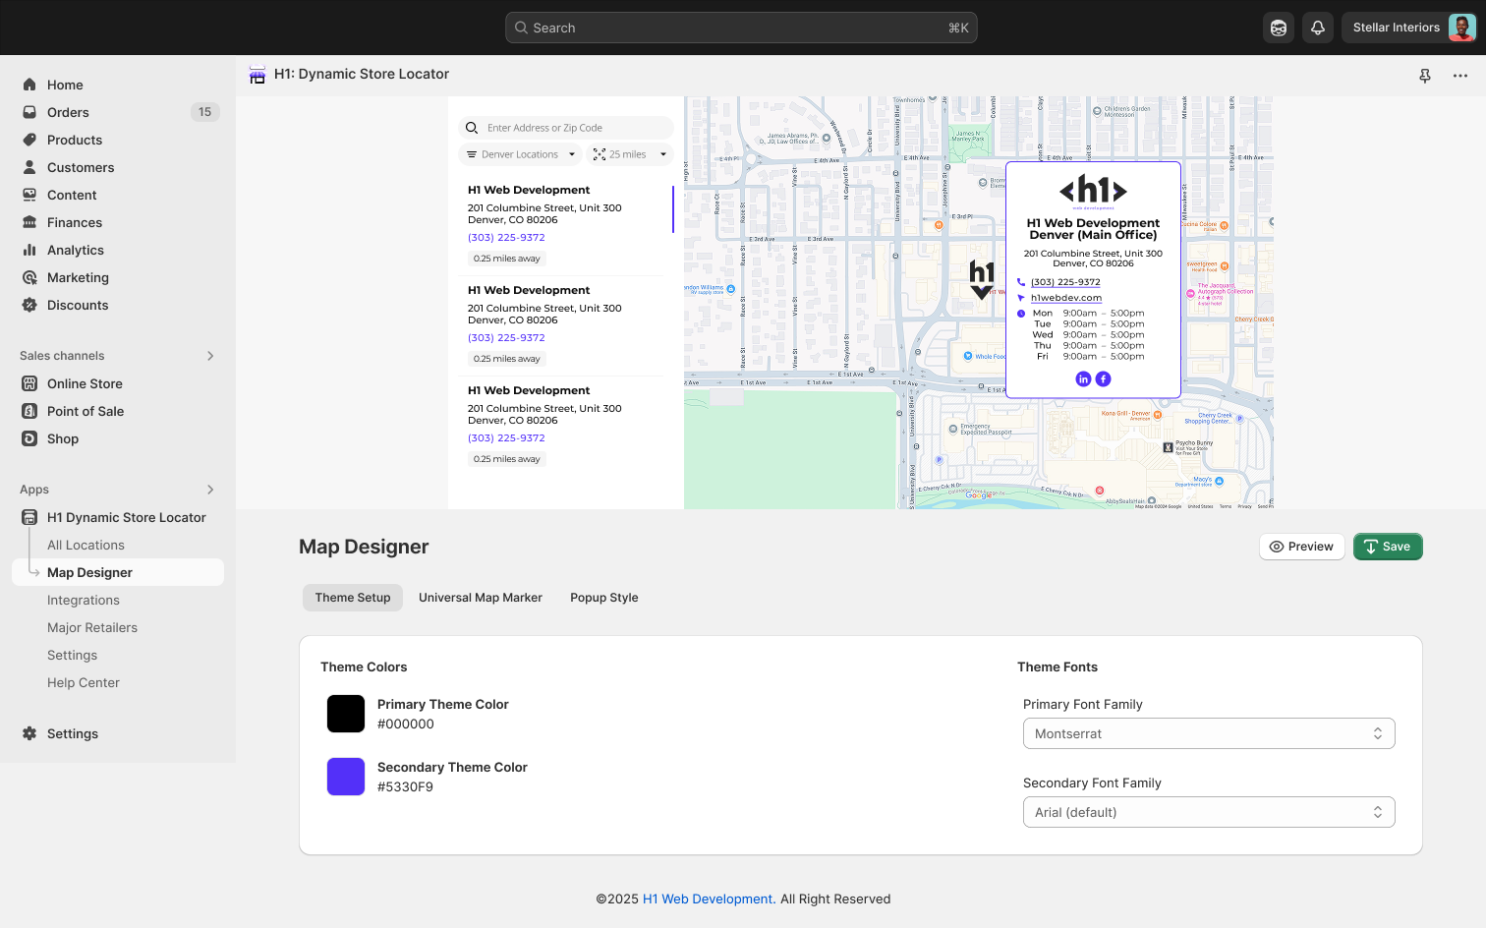
Task: Open app Settings under Store Locator
Action: [x=73, y=655]
